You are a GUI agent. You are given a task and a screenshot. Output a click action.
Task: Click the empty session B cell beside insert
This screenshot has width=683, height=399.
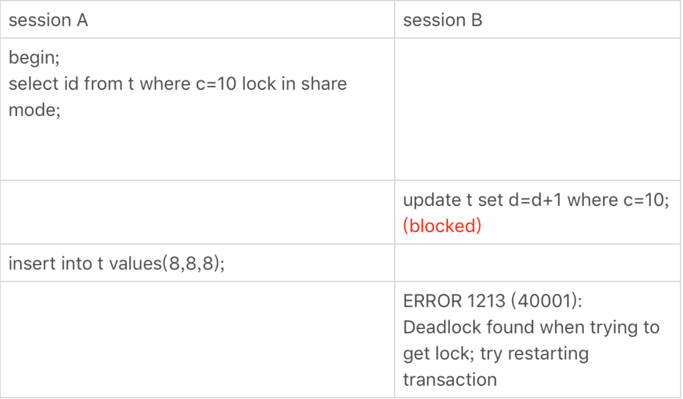(537, 263)
